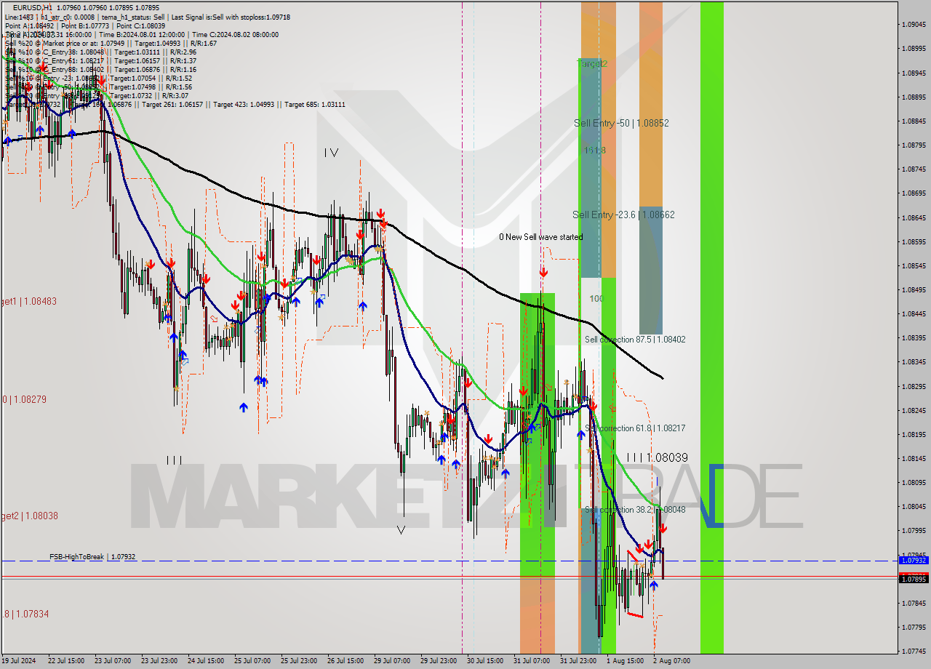Viewport: 931px width, 669px height.
Task: Click the 1.07932 price tag on axis
Action: (914, 561)
